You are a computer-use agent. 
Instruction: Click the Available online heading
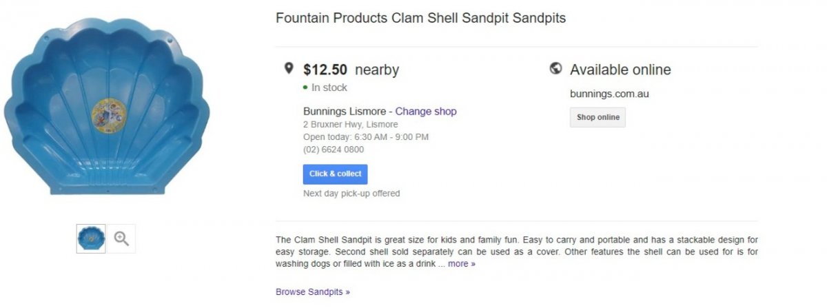pyautogui.click(x=620, y=70)
